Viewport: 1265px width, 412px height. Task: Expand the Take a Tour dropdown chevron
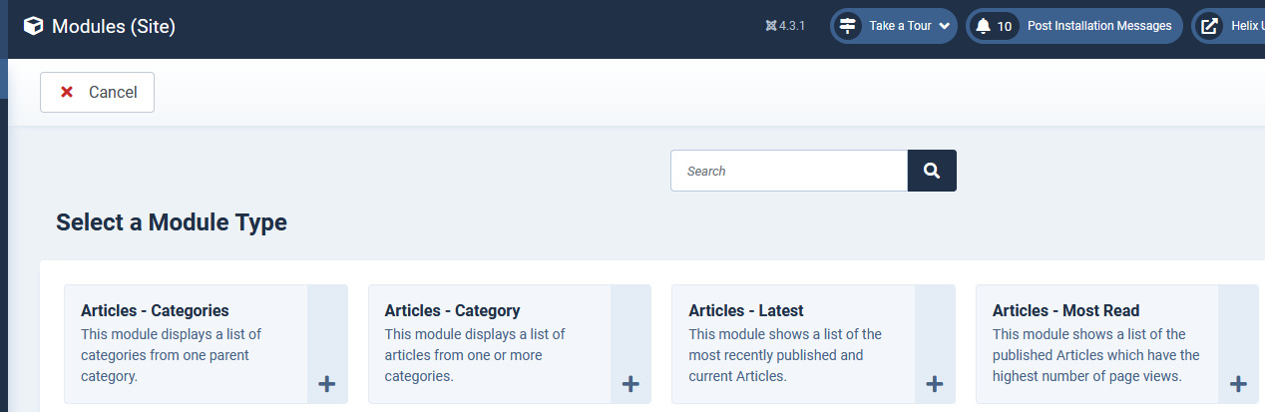[x=944, y=26]
